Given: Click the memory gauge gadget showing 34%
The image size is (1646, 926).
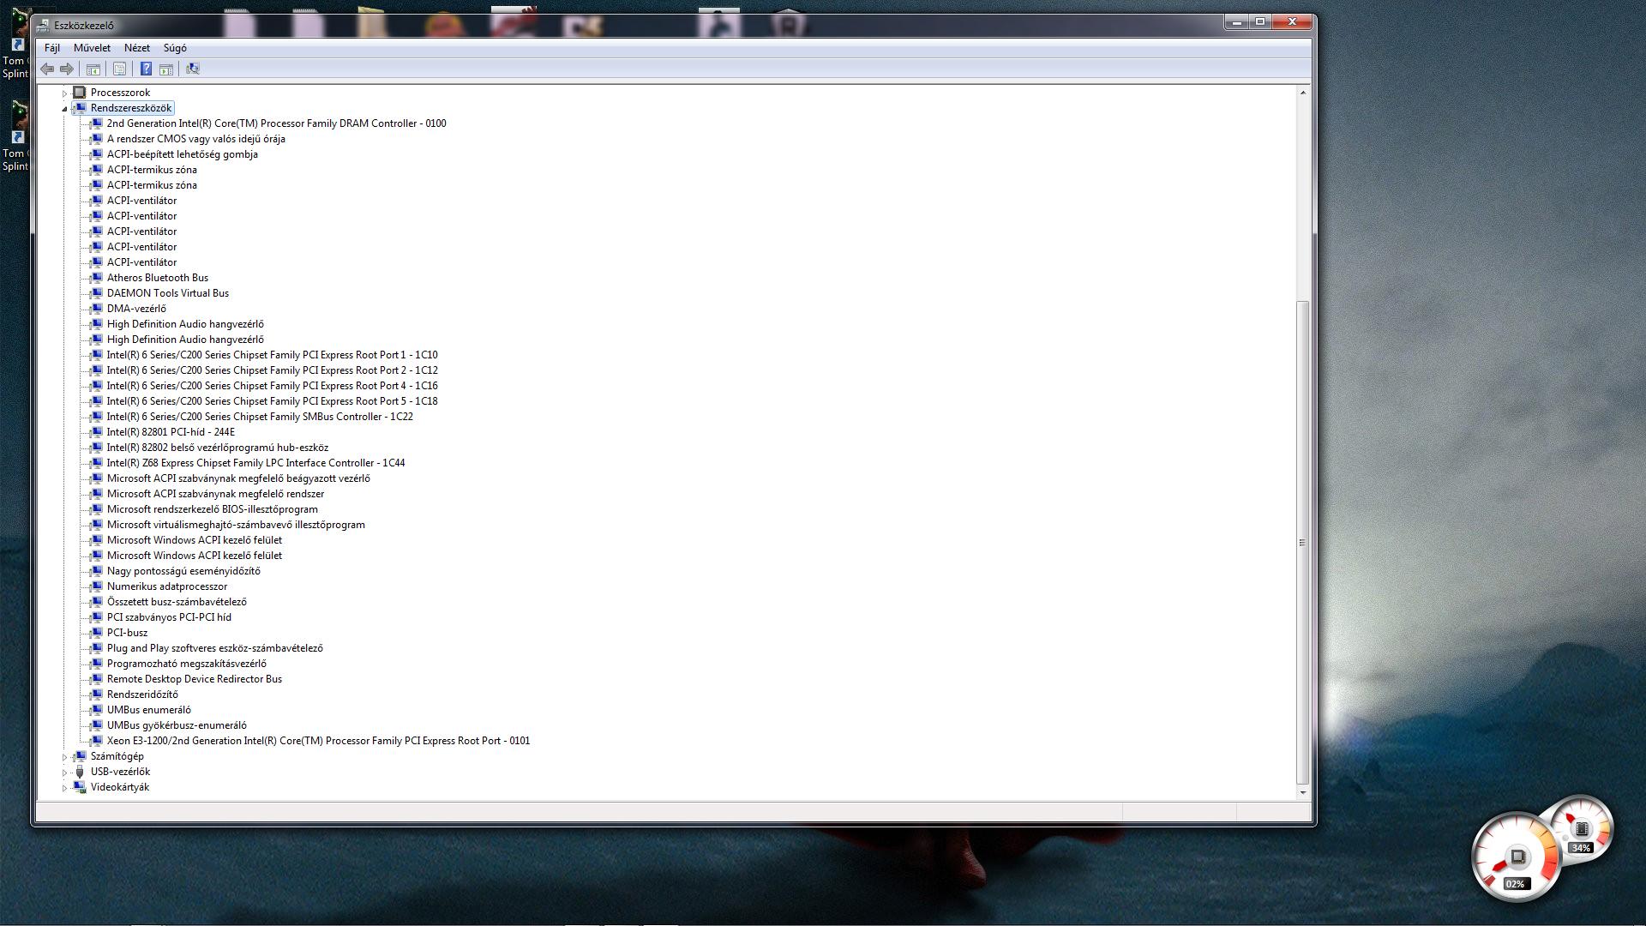Looking at the screenshot, I should tap(1580, 828).
